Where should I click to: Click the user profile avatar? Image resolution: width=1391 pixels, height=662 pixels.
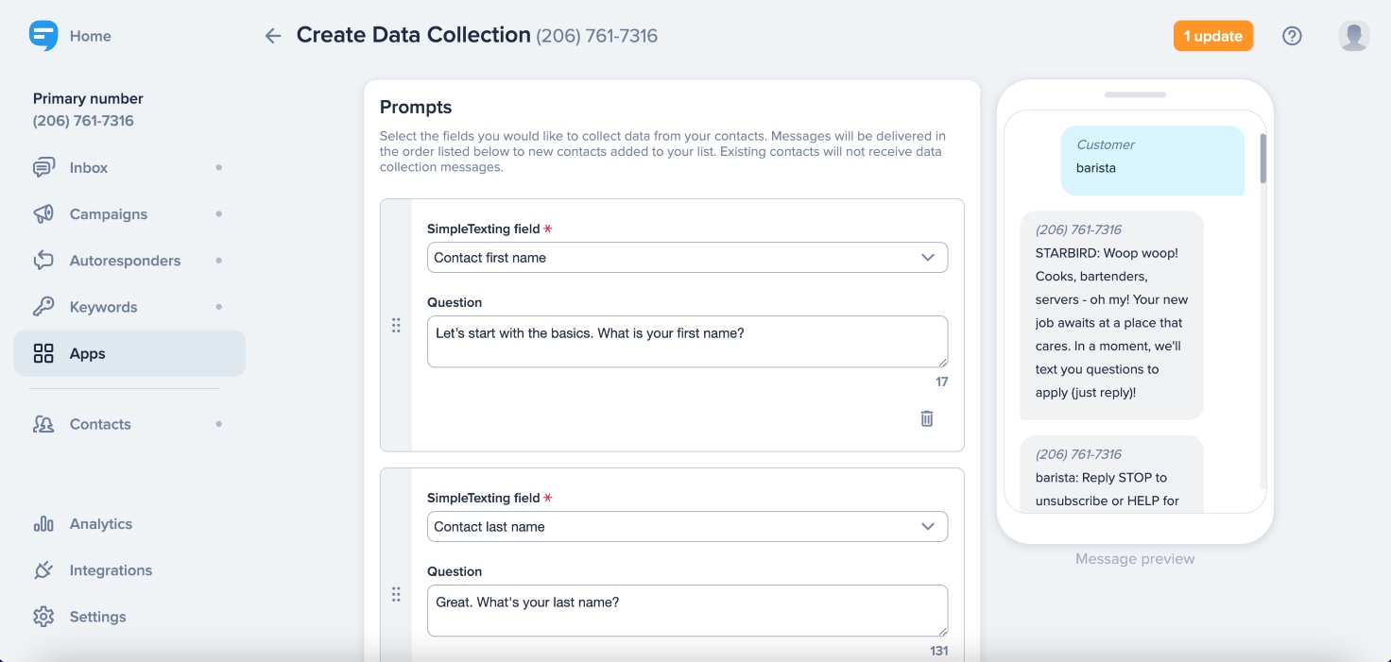coord(1353,35)
